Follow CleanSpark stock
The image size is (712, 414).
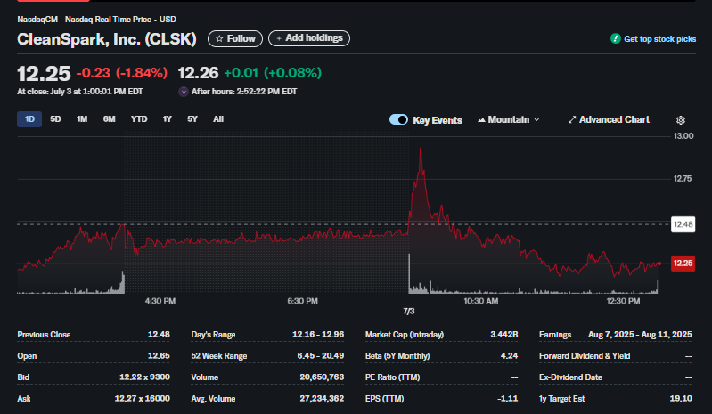[x=235, y=38]
